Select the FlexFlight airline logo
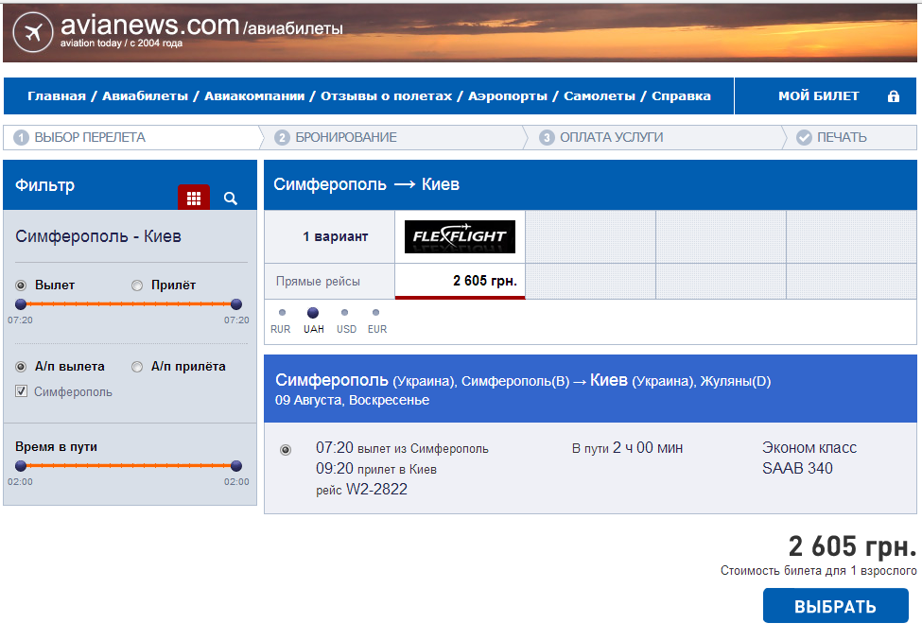922x640 pixels. click(x=460, y=236)
